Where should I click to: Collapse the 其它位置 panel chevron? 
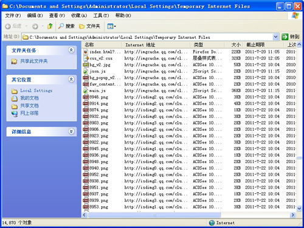71,79
